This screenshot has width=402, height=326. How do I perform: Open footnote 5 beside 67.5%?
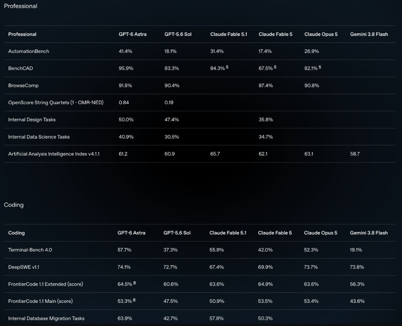pyautogui.click(x=275, y=67)
